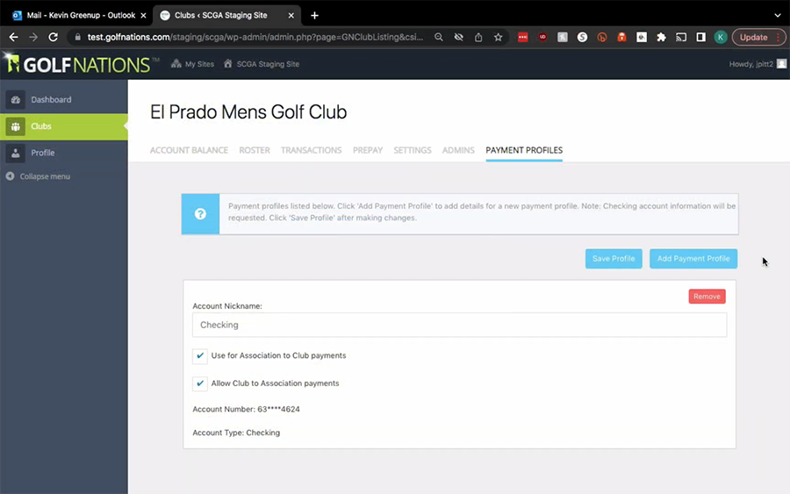This screenshot has height=494, width=790.
Task: Click the blue help question mark icon
Action: coord(200,214)
